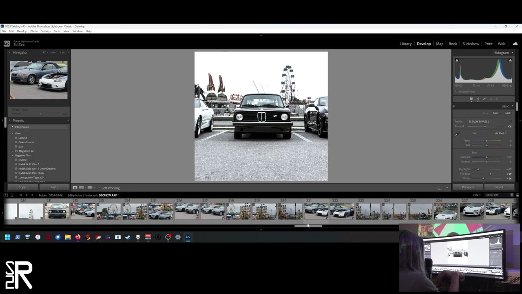The height and width of the screenshot is (294, 522).
Task: Adjust the Highlights slider
Action: 478,169
